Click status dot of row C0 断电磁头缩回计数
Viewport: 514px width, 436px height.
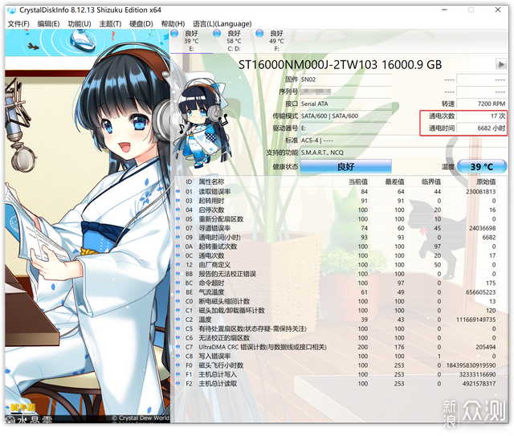(x=178, y=301)
